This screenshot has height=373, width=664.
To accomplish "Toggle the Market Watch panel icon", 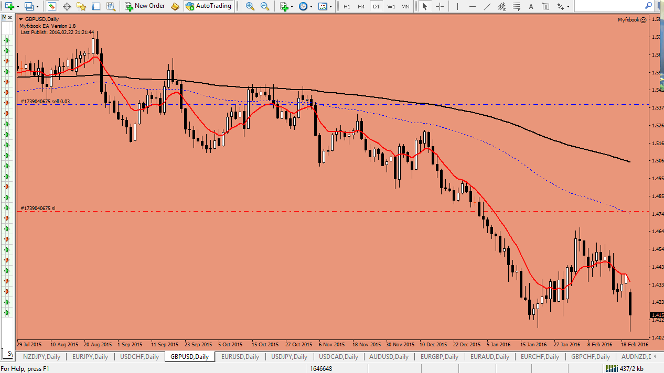I will click(x=52, y=6).
